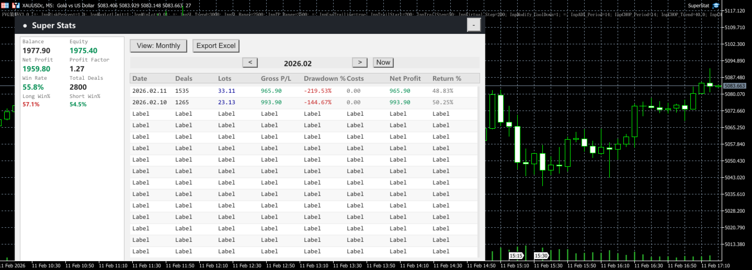The width and height of the screenshot is (752, 270).
Task: Minimize the Super Stats panel
Action: (473, 25)
